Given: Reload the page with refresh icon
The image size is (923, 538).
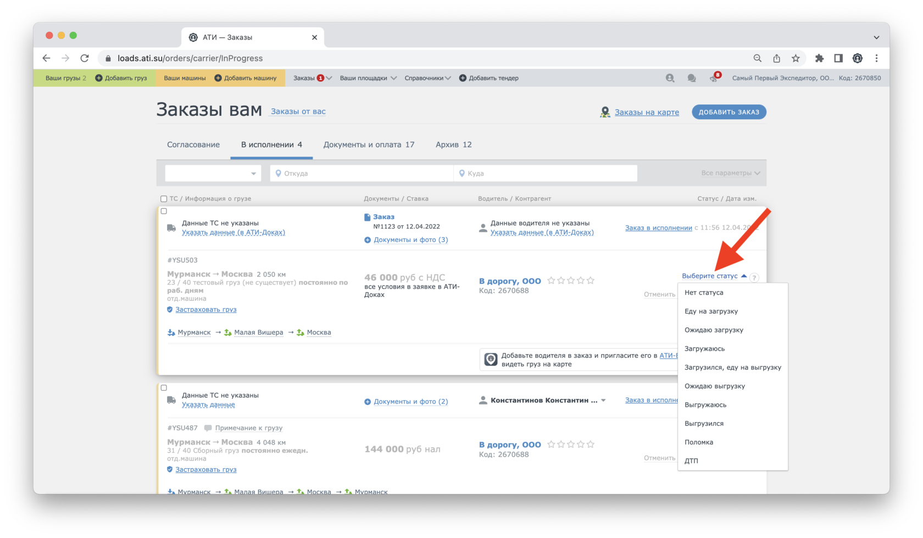Looking at the screenshot, I should click(85, 58).
